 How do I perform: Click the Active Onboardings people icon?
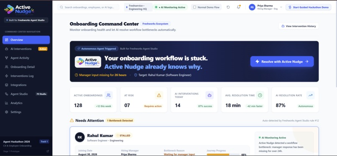tap(109, 95)
